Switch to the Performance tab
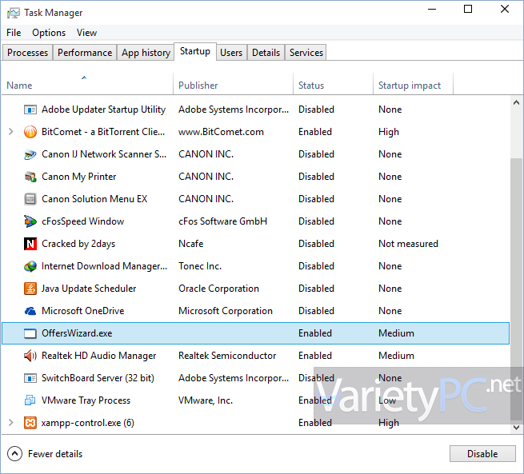The width and height of the screenshot is (524, 474). click(85, 53)
